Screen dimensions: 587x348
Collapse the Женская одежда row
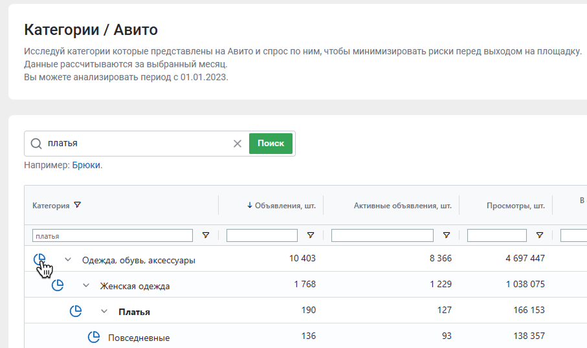coord(86,285)
